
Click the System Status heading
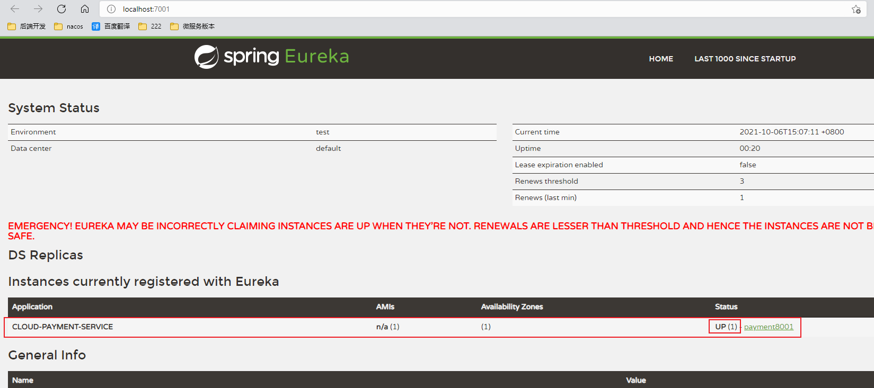(x=54, y=108)
